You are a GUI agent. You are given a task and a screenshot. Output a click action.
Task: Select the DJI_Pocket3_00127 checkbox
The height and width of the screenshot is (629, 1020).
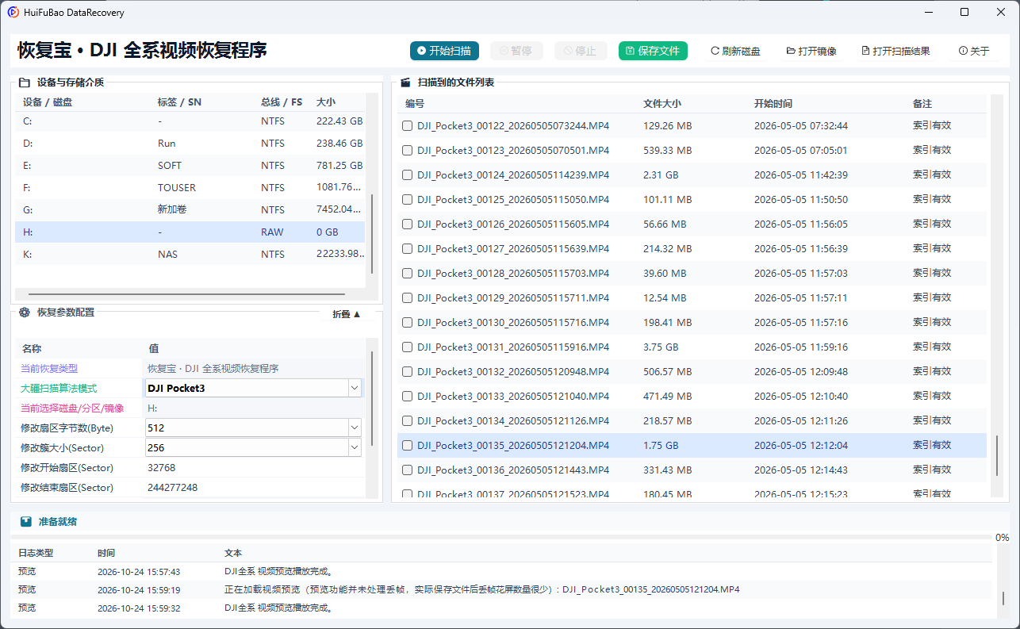click(x=407, y=248)
